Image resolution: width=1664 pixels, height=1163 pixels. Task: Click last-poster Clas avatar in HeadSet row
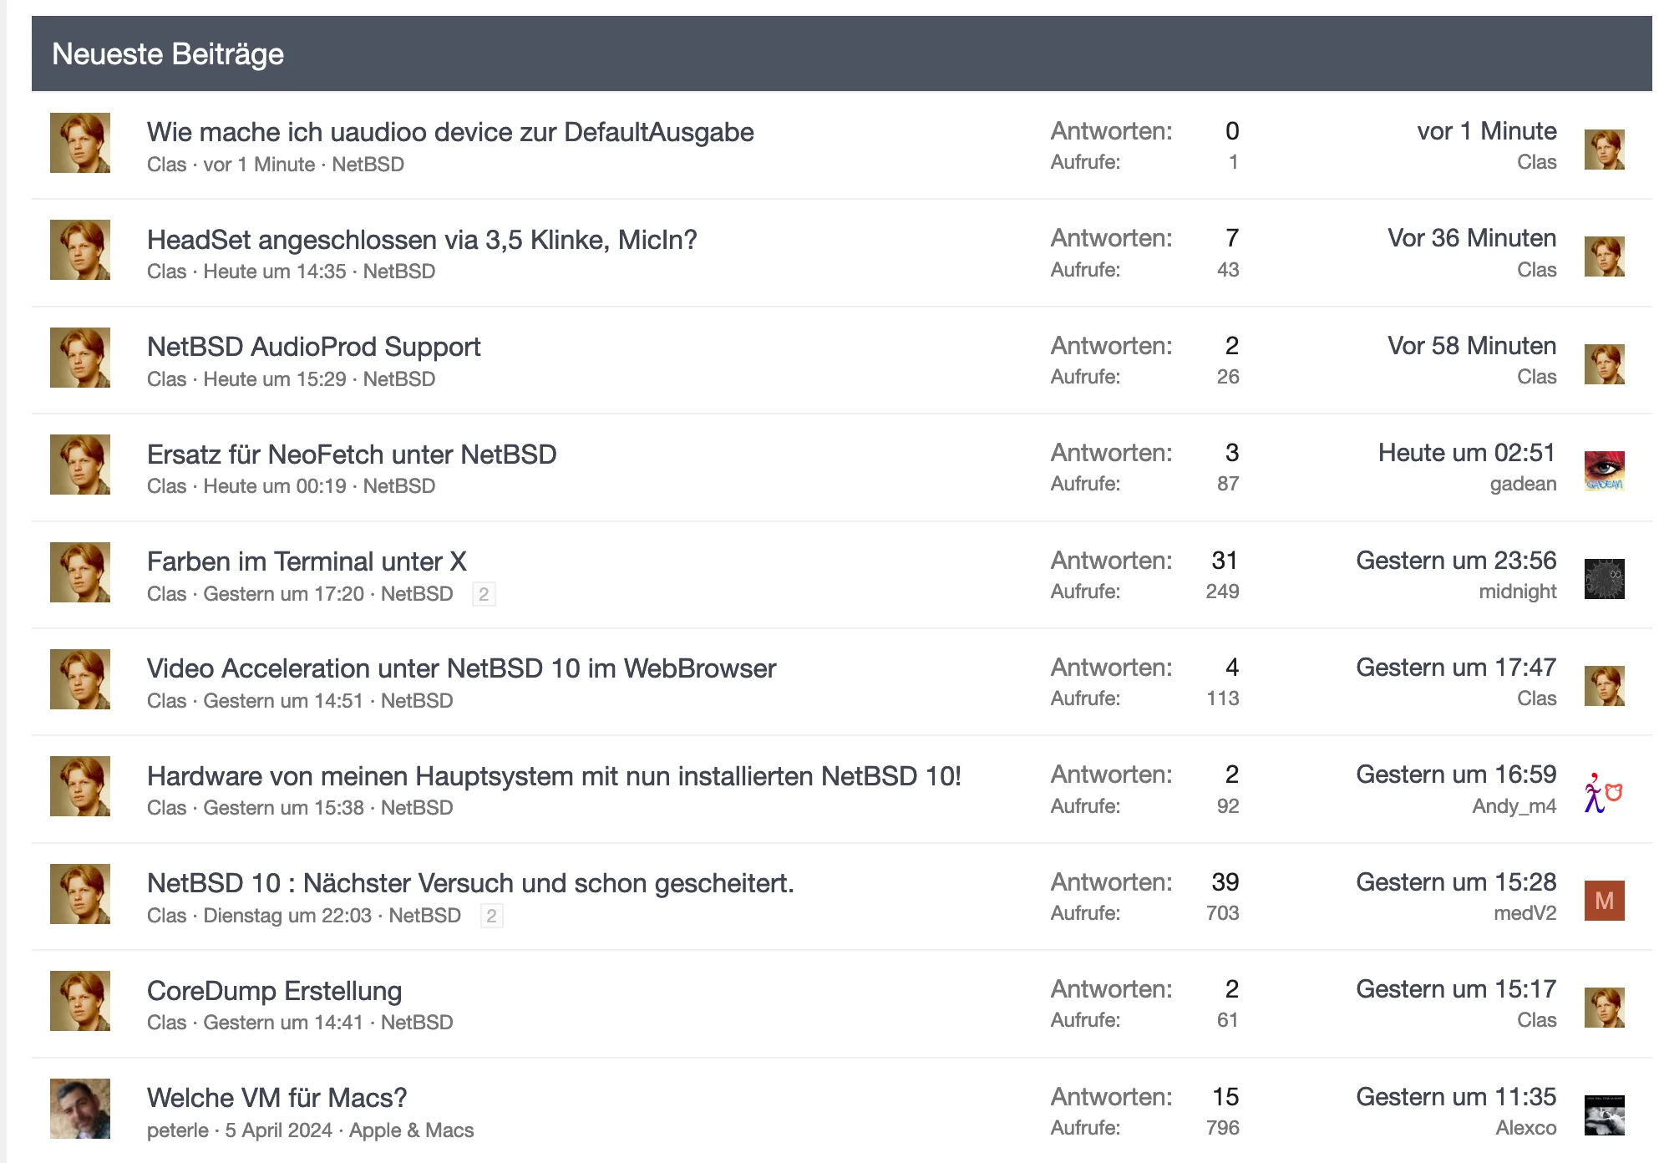click(1605, 256)
